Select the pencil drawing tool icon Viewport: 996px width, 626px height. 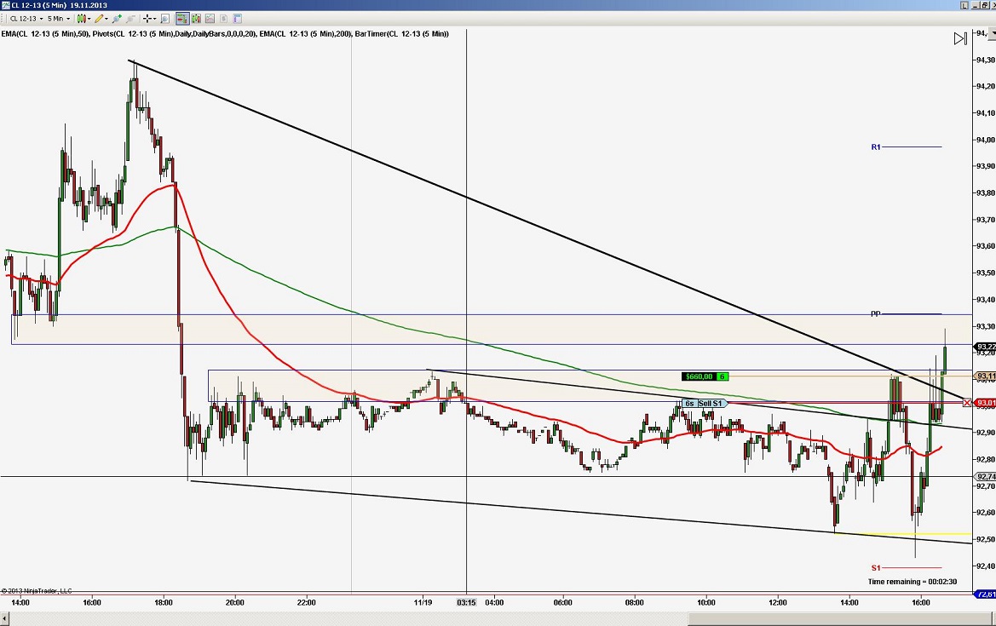pos(99,19)
